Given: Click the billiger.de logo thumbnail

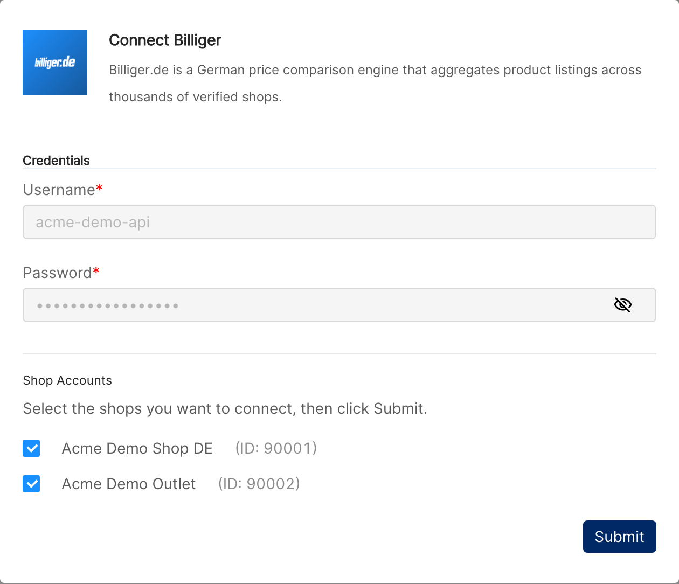Looking at the screenshot, I should pos(55,62).
